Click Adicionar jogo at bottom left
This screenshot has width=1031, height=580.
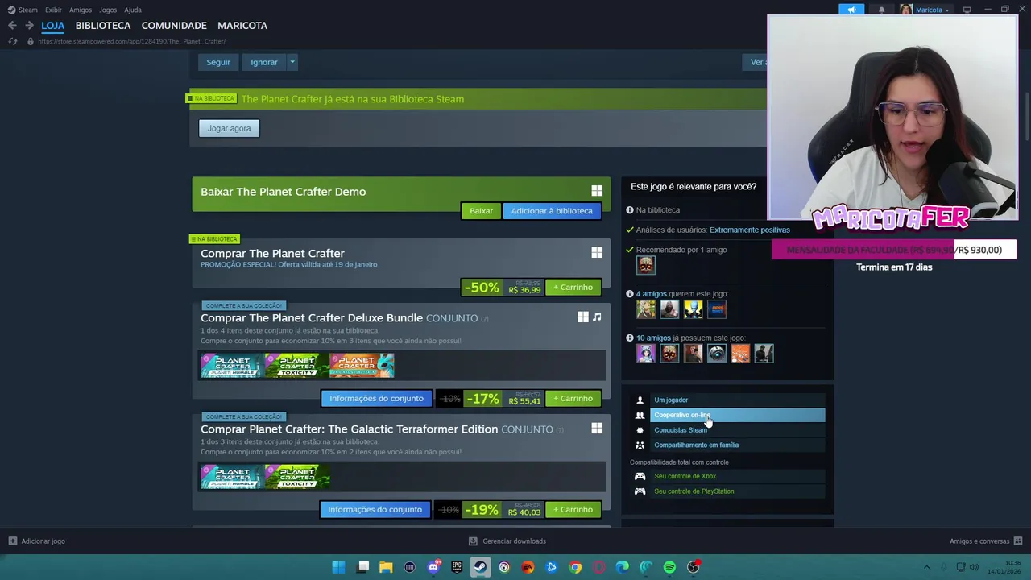(x=36, y=541)
